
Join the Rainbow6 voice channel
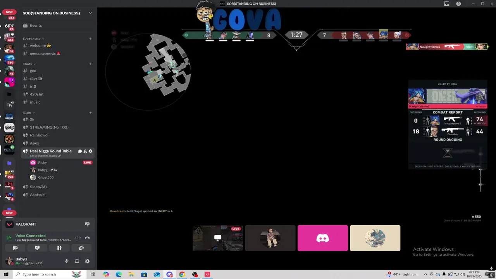tap(57, 135)
